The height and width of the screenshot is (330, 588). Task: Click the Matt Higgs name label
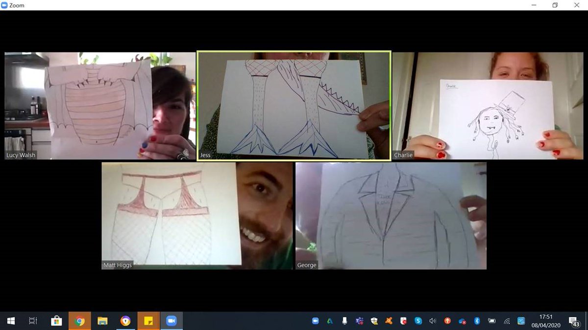(117, 265)
